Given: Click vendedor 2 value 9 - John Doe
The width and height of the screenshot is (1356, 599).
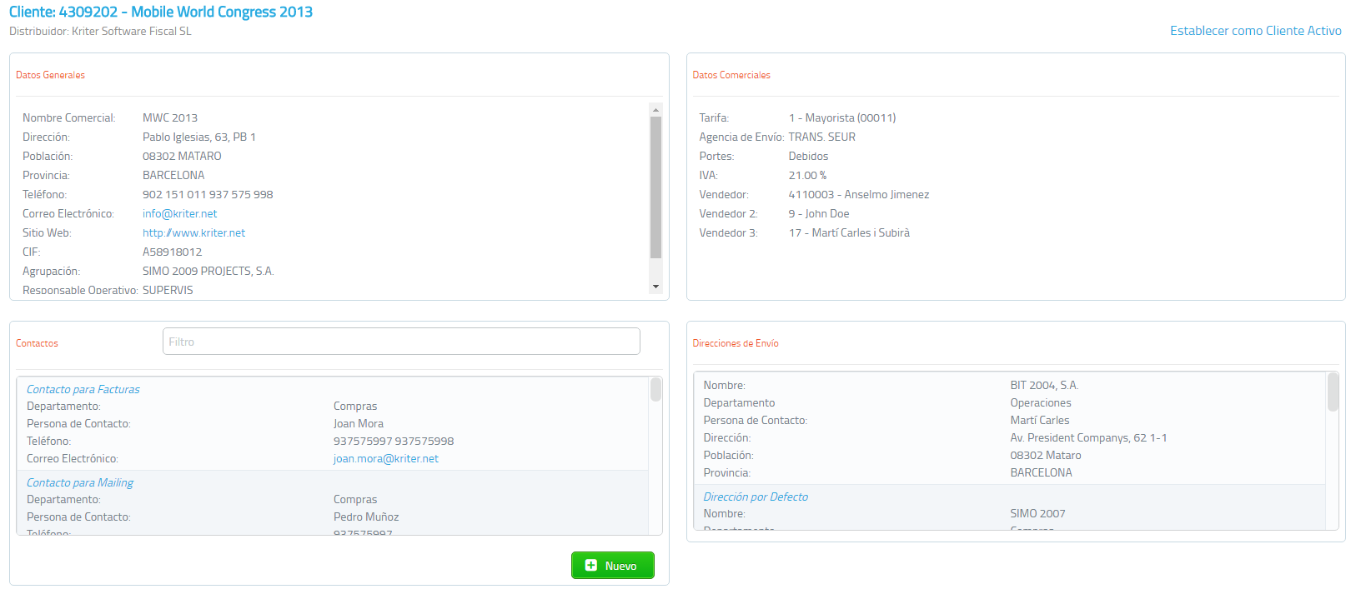Looking at the screenshot, I should [x=819, y=214].
